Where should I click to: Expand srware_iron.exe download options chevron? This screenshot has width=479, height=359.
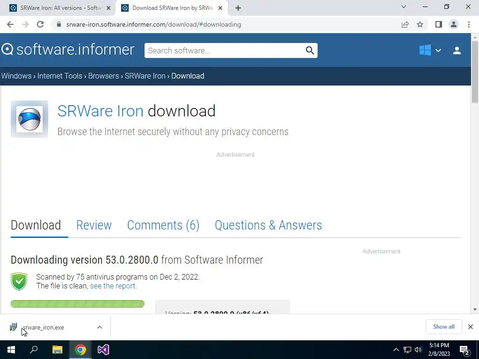point(100,327)
